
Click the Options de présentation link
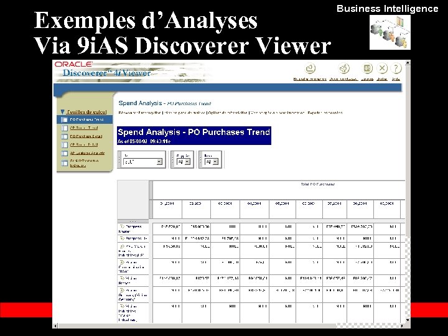[x=228, y=113]
